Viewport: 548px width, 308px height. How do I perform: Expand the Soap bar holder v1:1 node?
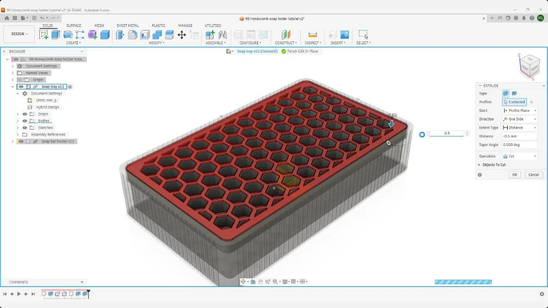[x=13, y=141]
